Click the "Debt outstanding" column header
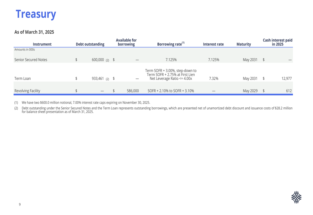 (90, 44)
